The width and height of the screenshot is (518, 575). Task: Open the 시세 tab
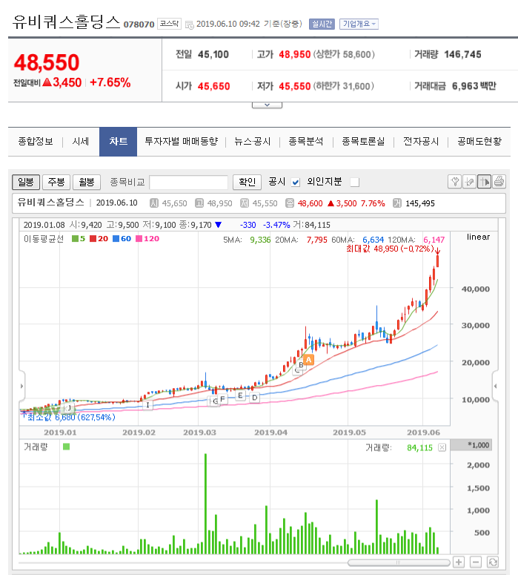click(x=81, y=142)
